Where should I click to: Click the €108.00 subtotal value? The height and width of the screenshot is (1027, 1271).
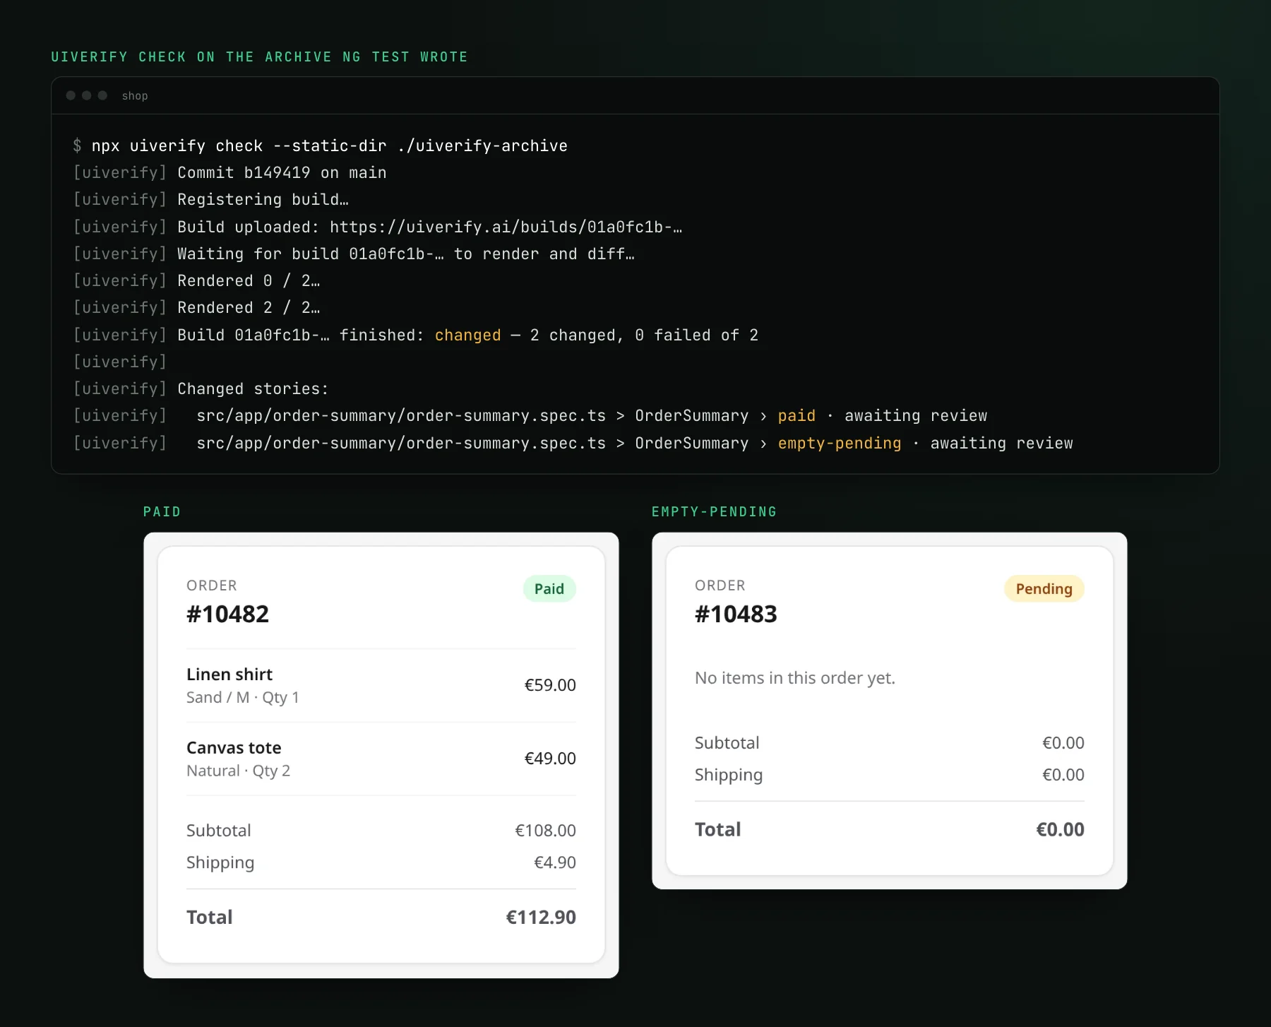click(545, 830)
